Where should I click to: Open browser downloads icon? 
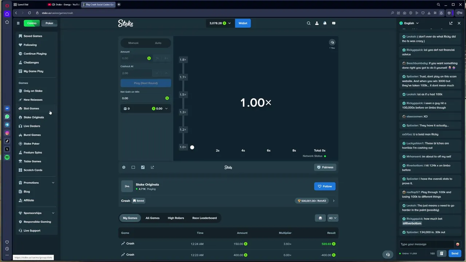click(x=429, y=13)
